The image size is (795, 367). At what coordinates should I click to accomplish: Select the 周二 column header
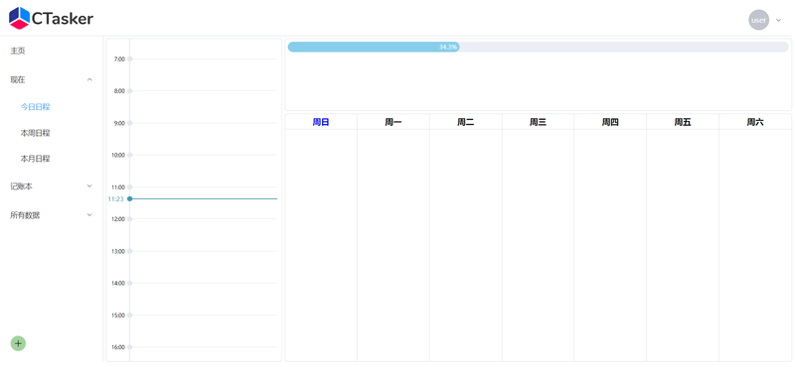tap(465, 122)
